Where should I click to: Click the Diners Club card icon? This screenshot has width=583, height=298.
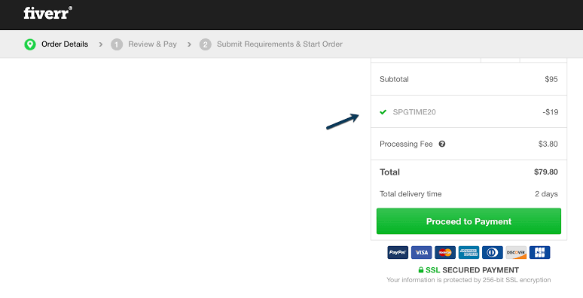coord(493,252)
